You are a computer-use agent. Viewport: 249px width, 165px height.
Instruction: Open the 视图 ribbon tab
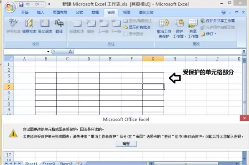(x=127, y=12)
